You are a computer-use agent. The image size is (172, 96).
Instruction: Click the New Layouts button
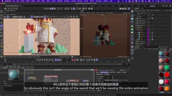click(x=165, y=6)
